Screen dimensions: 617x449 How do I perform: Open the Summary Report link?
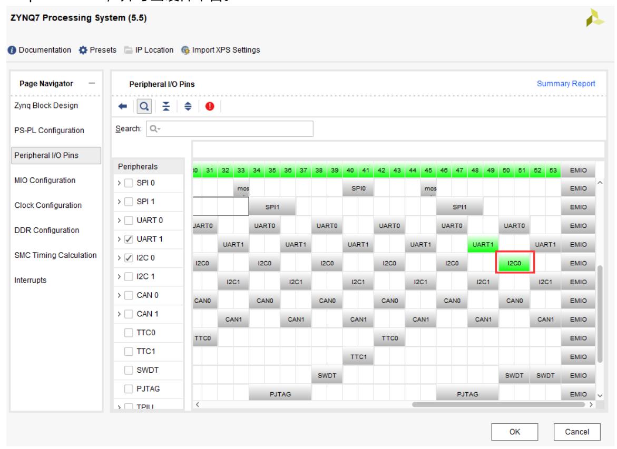pos(566,83)
